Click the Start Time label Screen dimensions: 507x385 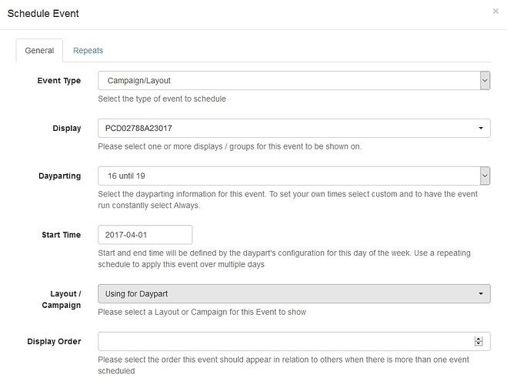(61, 235)
